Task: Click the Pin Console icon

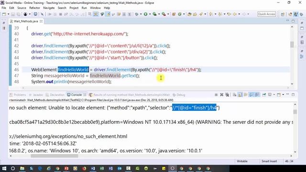Action: click(x=264, y=95)
